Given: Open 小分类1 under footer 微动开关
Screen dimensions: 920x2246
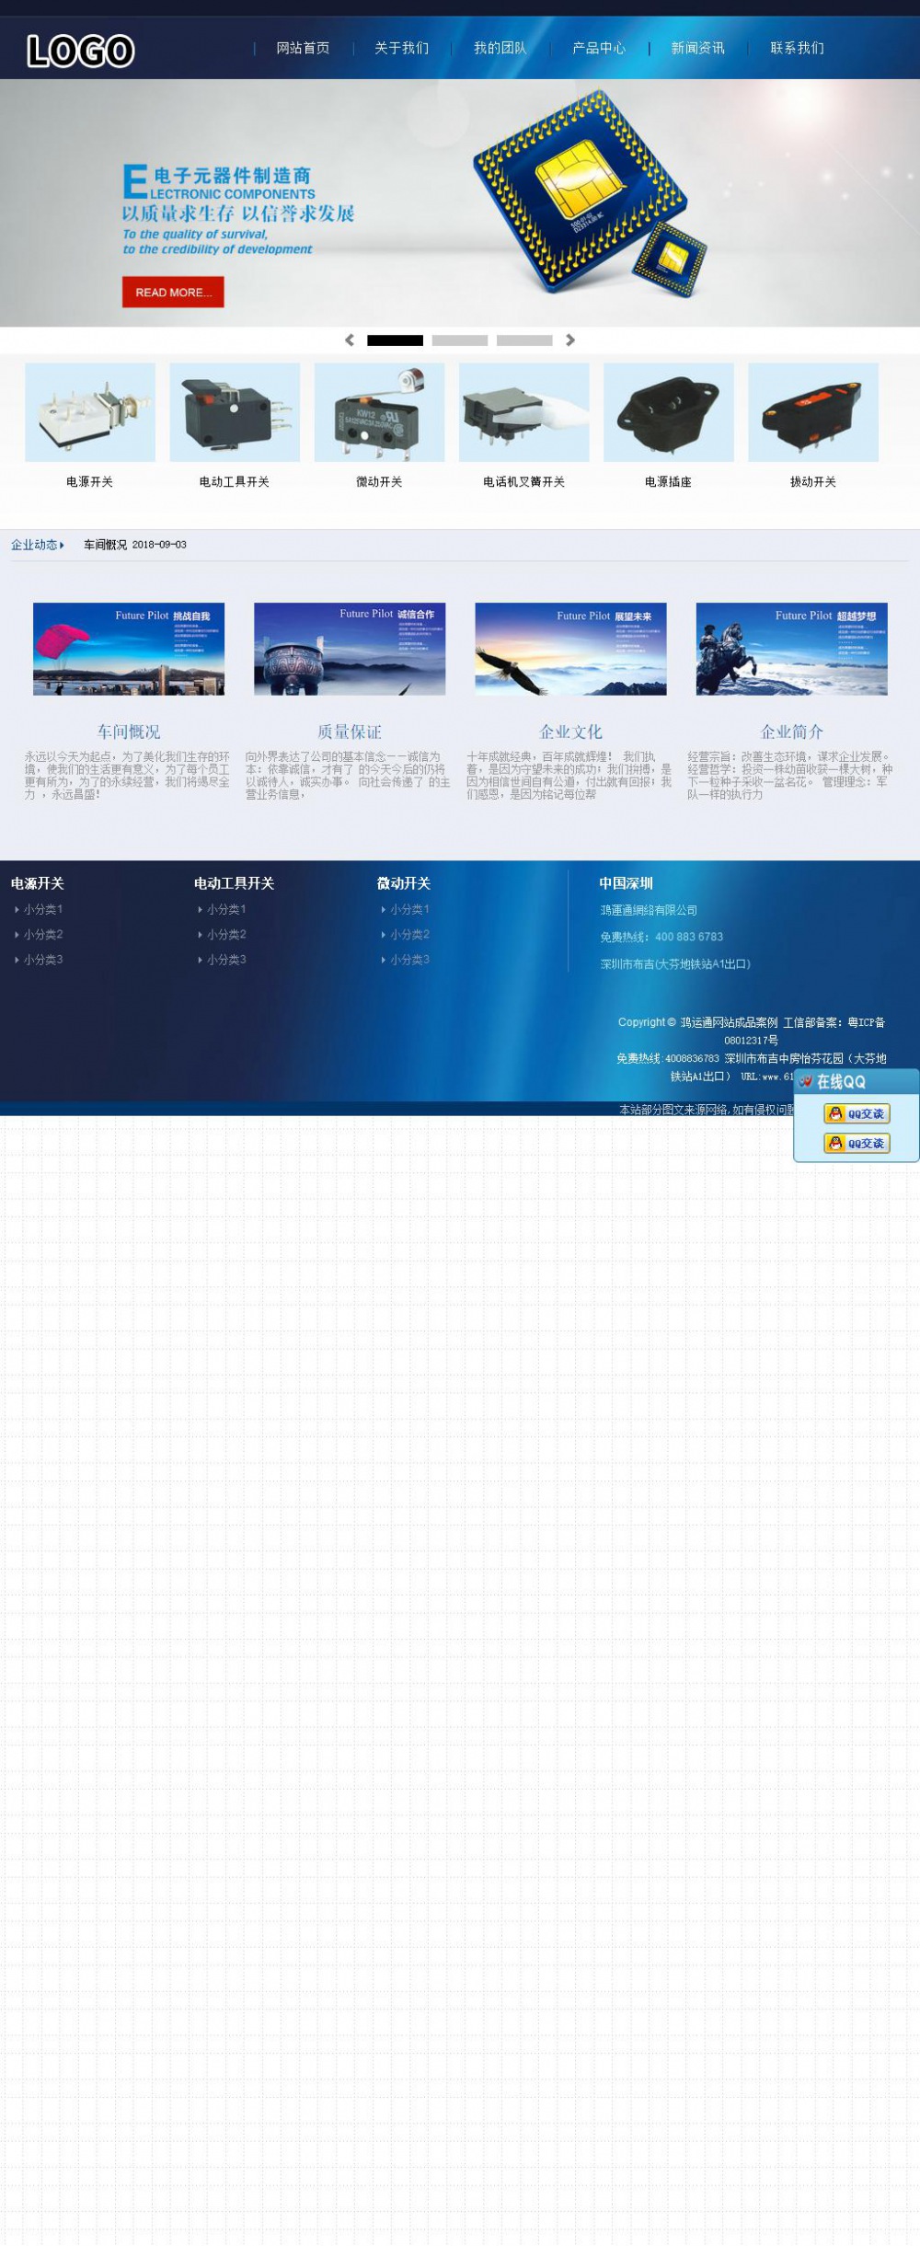Looking at the screenshot, I should pyautogui.click(x=409, y=909).
